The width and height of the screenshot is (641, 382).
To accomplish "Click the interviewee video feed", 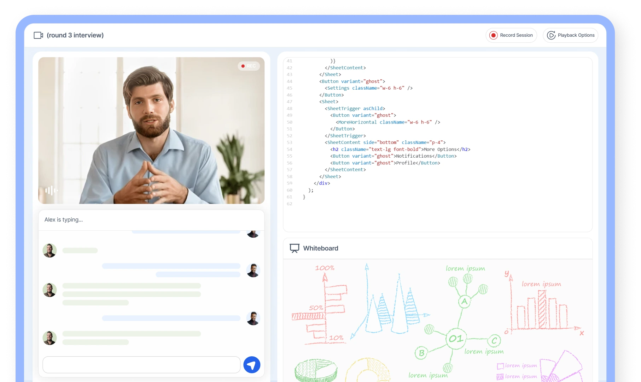I will tap(151, 131).
